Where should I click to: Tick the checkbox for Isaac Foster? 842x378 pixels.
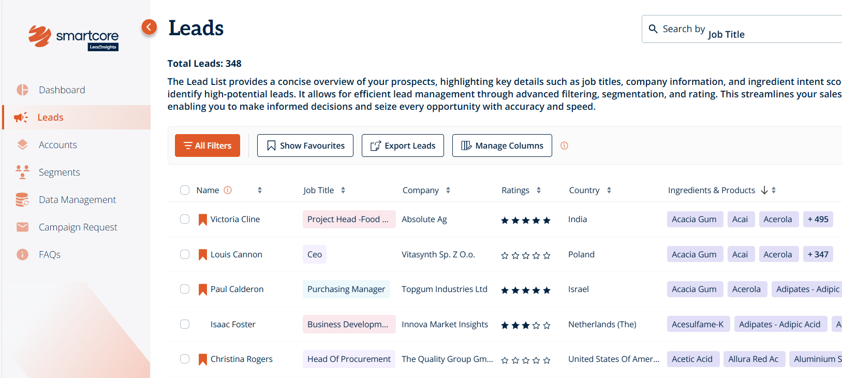coord(185,324)
